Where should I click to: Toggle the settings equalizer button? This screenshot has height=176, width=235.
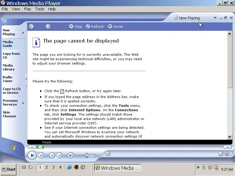point(108,154)
